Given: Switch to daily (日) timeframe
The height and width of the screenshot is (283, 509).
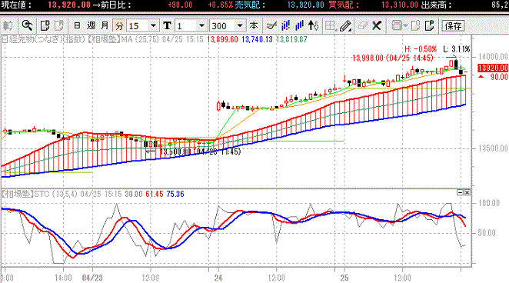Looking at the screenshot, I should [x=77, y=25].
